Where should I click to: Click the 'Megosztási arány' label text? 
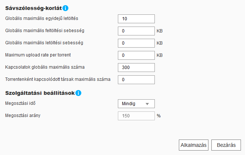click(x=23, y=116)
